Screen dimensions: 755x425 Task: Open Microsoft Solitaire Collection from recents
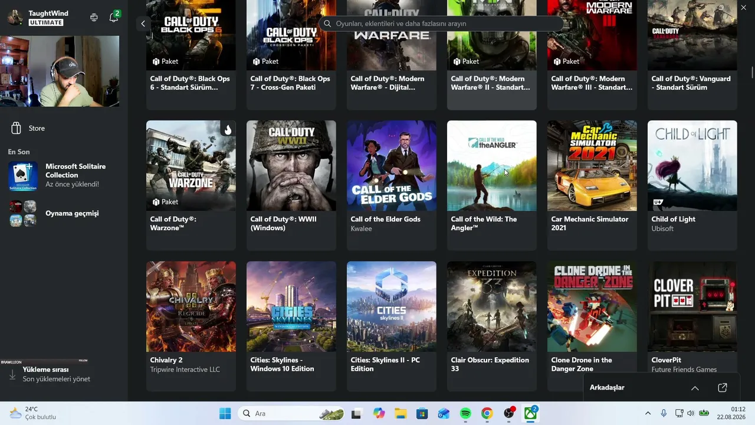(64, 175)
